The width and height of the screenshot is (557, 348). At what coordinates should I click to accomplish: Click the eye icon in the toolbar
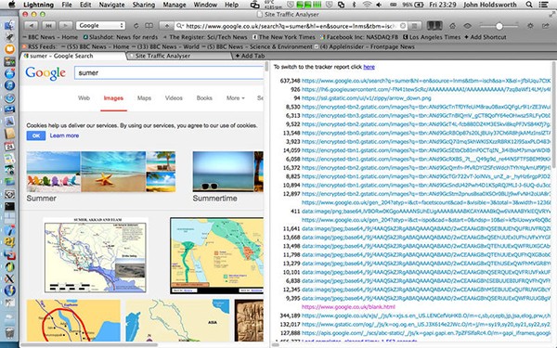click(x=468, y=26)
